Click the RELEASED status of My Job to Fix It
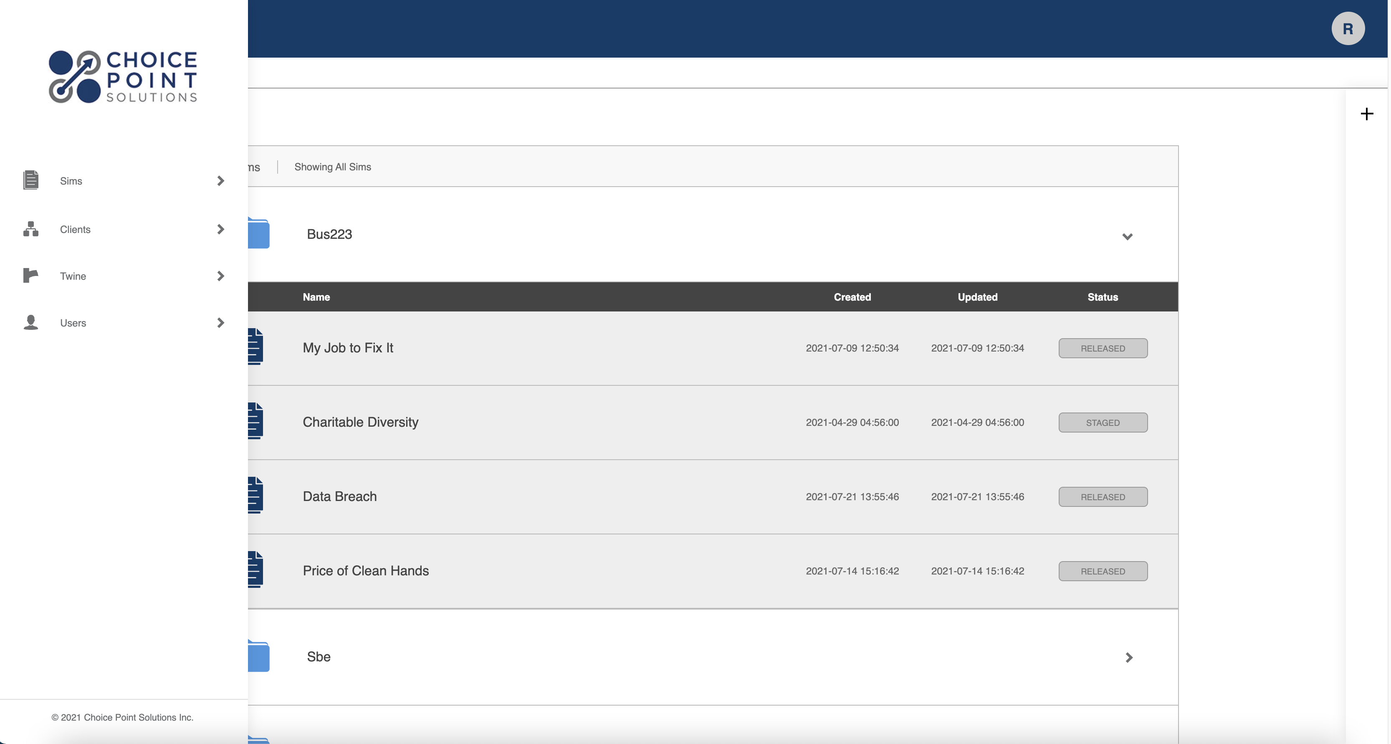 point(1103,348)
